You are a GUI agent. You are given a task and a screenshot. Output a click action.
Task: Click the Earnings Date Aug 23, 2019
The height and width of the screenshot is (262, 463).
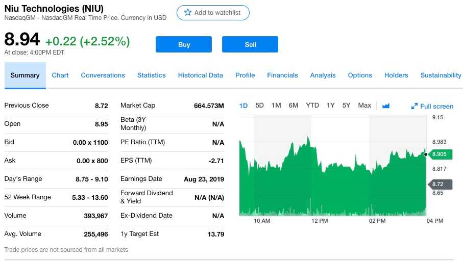coord(204,179)
